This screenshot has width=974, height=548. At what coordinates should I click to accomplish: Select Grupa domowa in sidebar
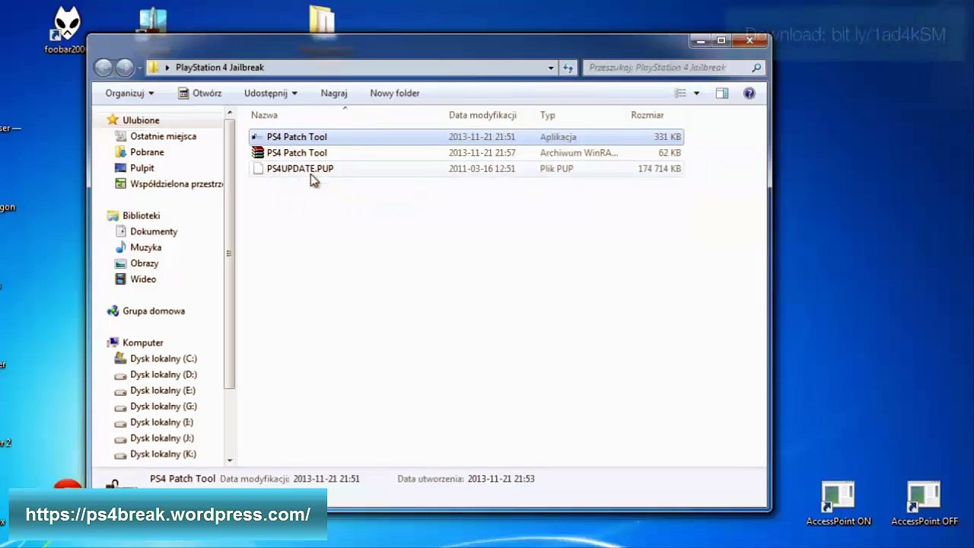tap(154, 311)
